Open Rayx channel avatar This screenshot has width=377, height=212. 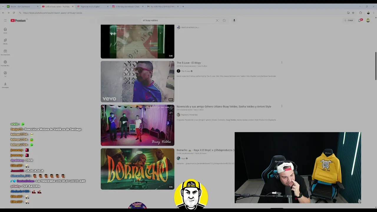coord(178,158)
